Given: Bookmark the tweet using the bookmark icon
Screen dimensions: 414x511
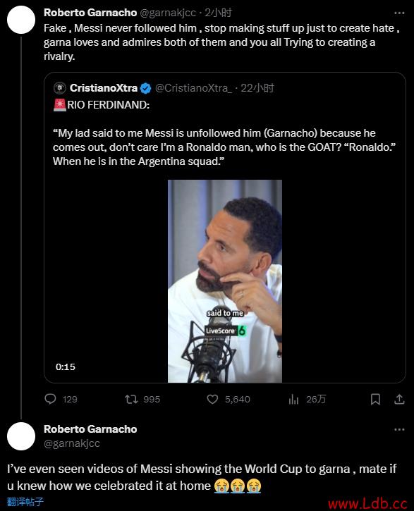Looking at the screenshot, I should point(375,399).
